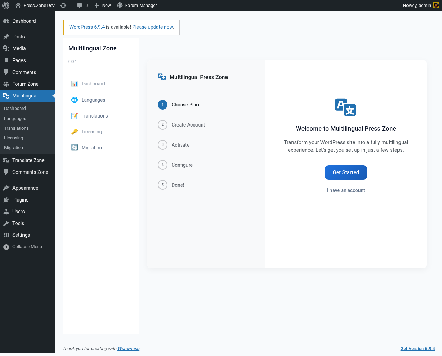
Task: Click the memo icon beside Translations
Action: tap(75, 116)
